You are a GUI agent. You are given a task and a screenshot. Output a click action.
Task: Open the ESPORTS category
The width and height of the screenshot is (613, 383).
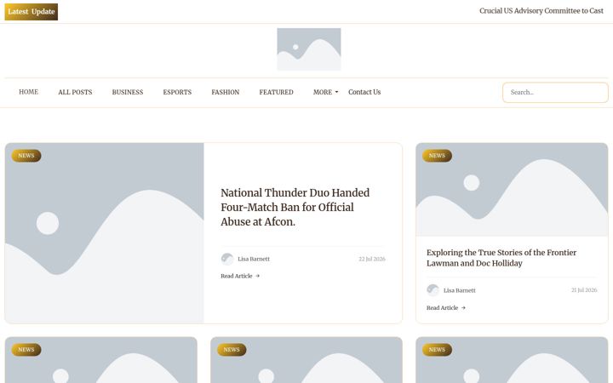pyautogui.click(x=177, y=92)
